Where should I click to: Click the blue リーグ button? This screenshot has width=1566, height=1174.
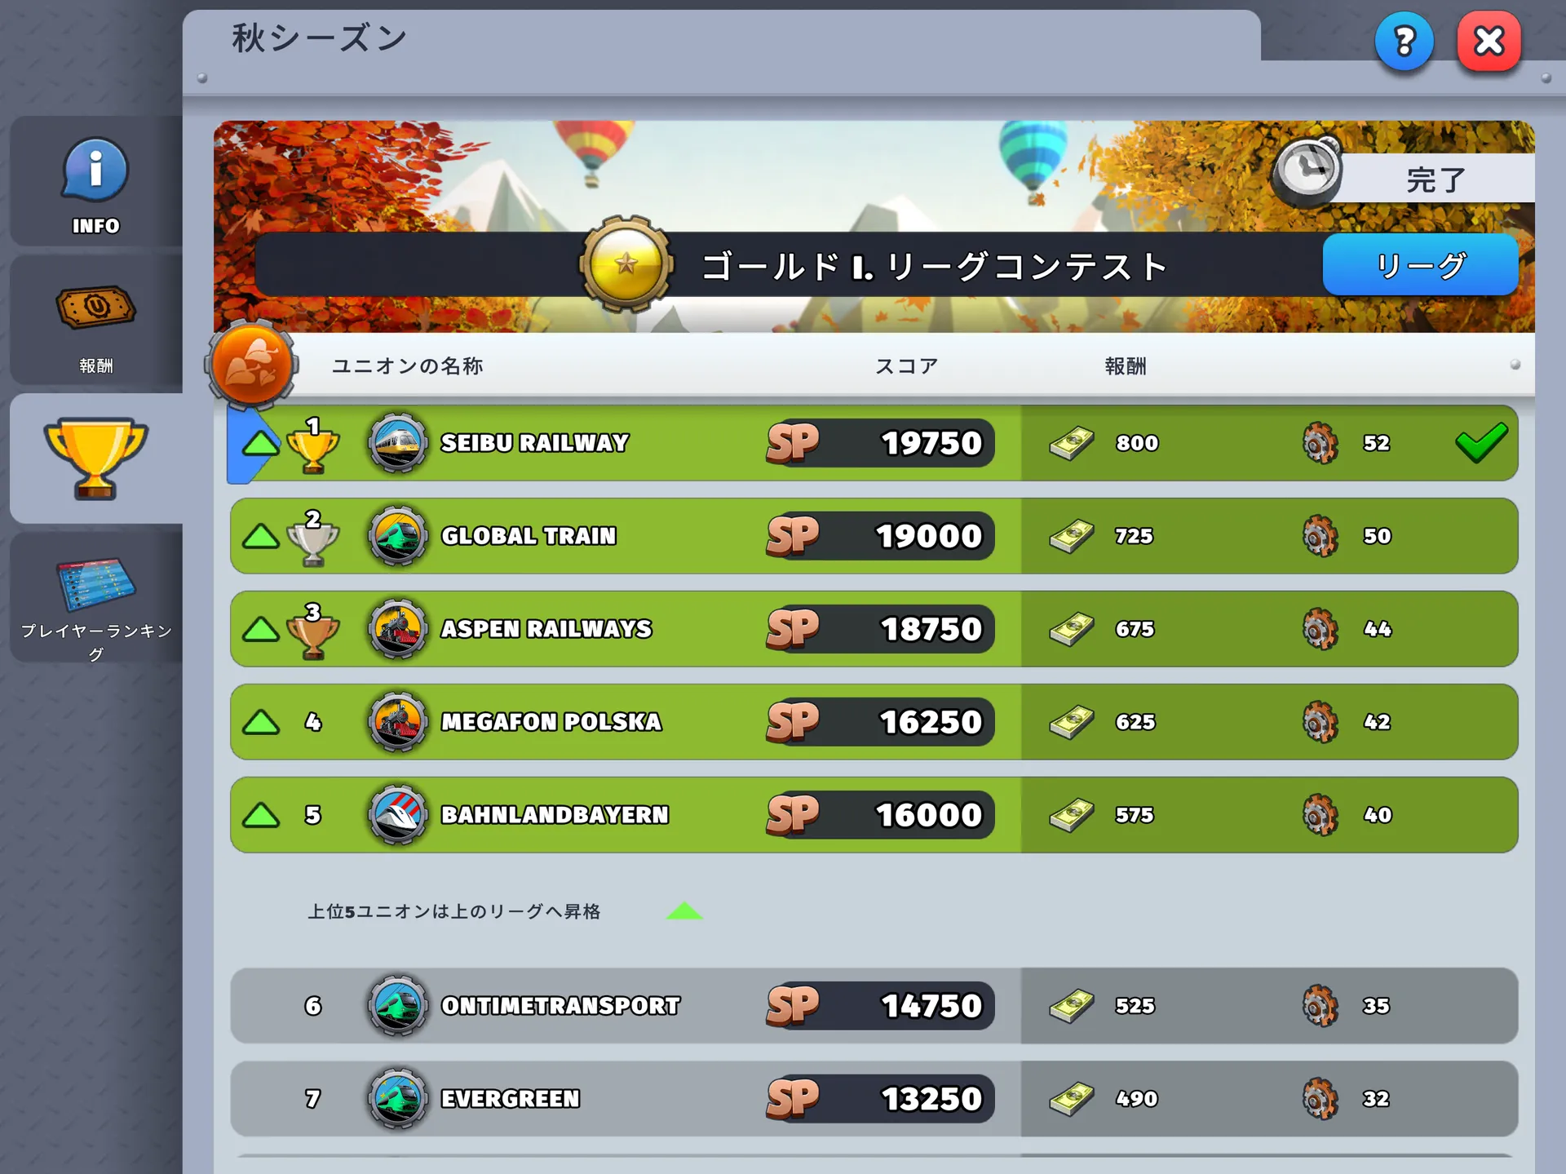(x=1420, y=265)
